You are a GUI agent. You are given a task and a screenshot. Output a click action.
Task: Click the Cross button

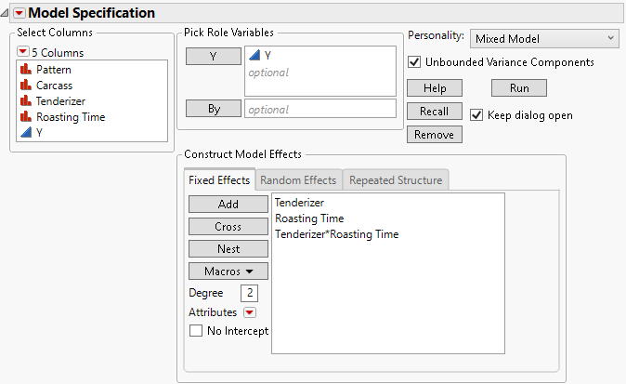[228, 227]
